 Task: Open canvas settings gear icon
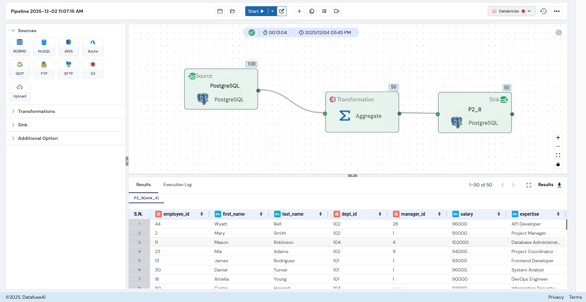(x=558, y=32)
